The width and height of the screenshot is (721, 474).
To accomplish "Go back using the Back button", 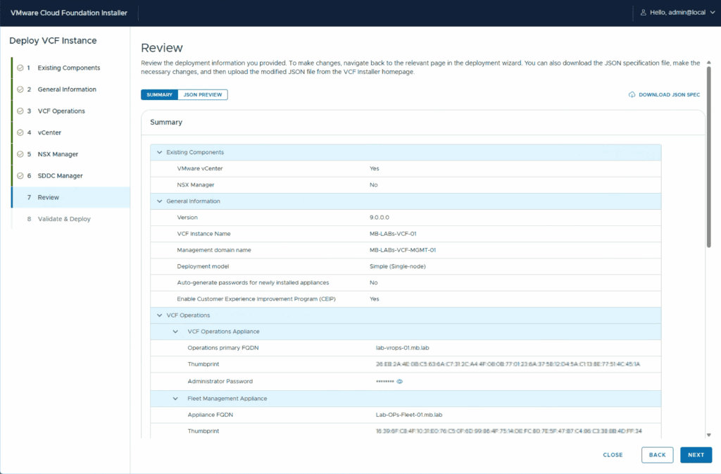I will click(x=657, y=455).
